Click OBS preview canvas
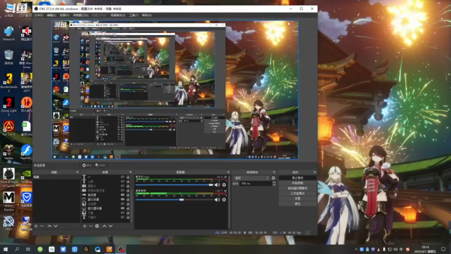451x254 pixels. pyautogui.click(x=175, y=90)
